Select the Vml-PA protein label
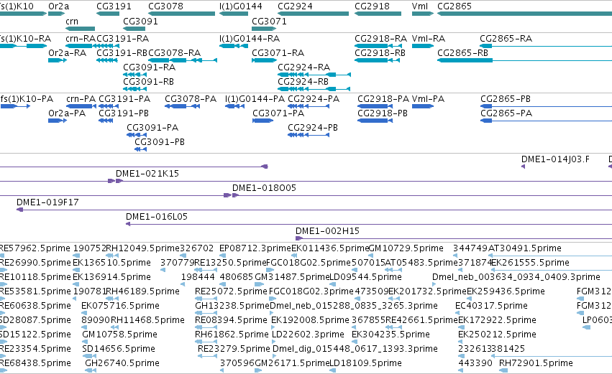612x374 pixels. (428, 99)
